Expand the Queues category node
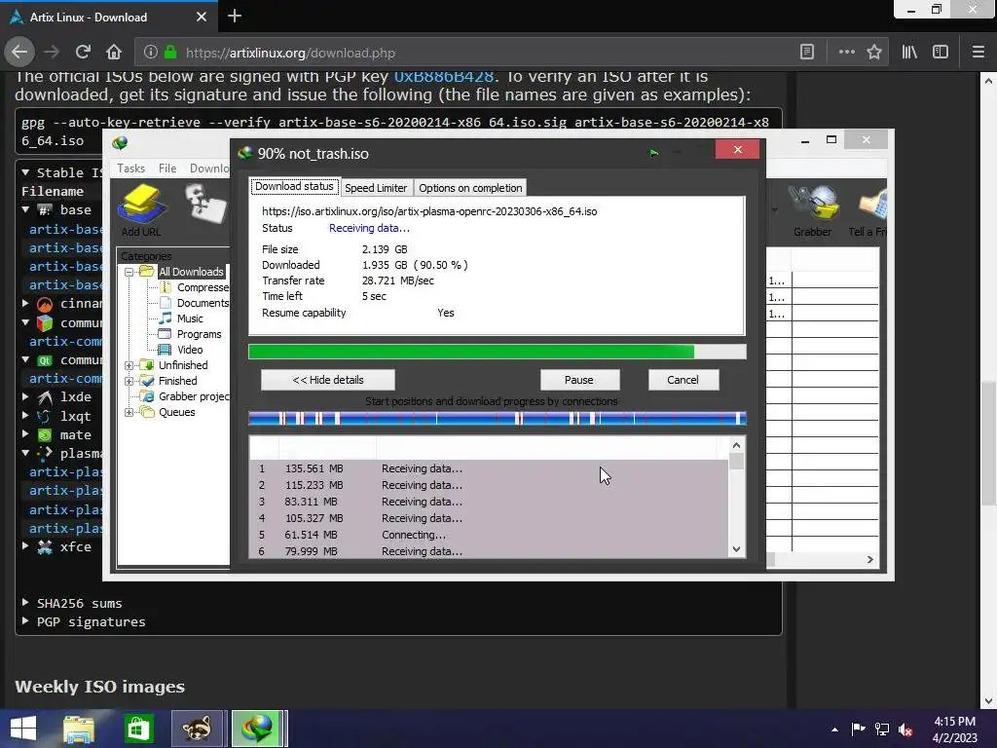 (129, 412)
